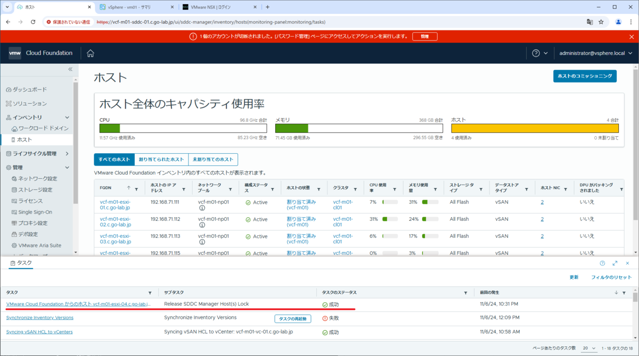Screen dimensions: 639x356
Task: Click task list vertical scrollbar
Action: 635,298
